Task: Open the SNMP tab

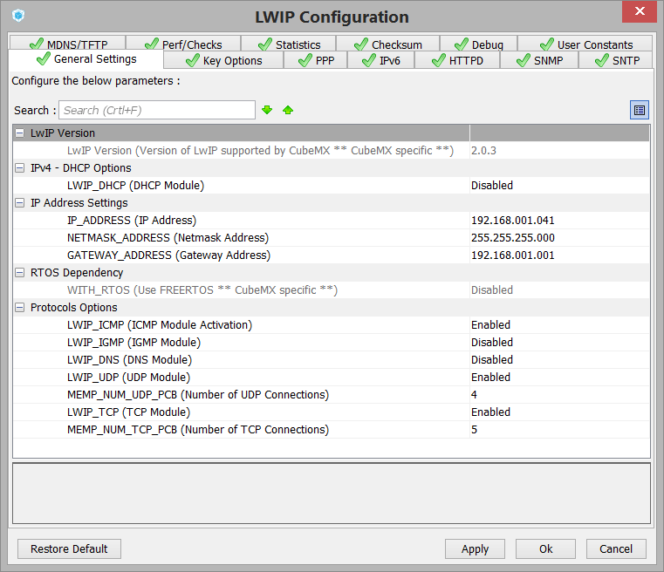Action: 539,60
